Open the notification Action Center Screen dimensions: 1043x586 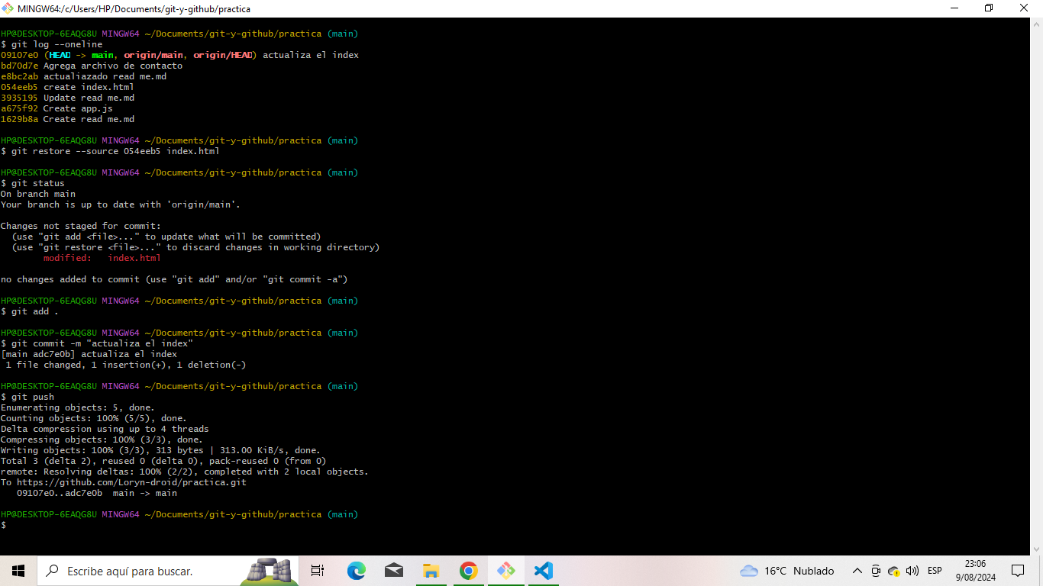[1017, 571]
